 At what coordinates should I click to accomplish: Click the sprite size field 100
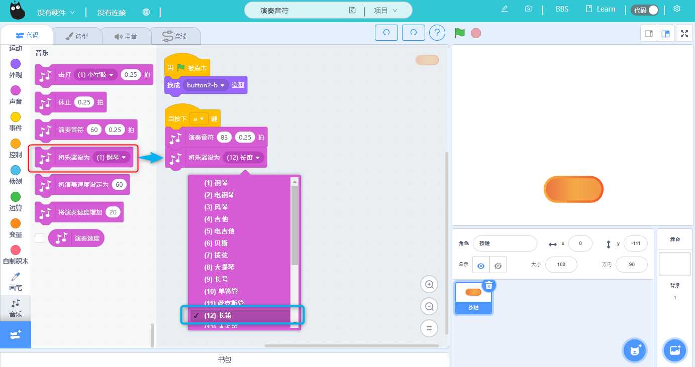click(x=561, y=265)
